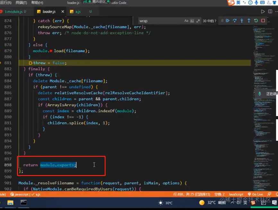Click line number 898 in the gutter

[x=8, y=165]
